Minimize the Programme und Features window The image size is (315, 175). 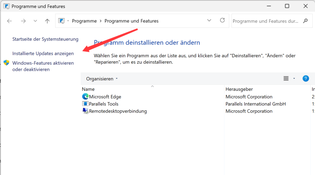(x=269, y=6)
